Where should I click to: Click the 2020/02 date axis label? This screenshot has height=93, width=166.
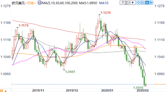[x=143, y=90]
